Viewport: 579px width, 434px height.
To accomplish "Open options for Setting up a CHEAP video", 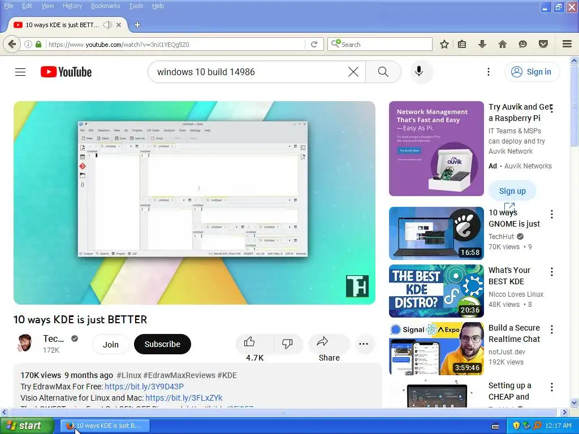I will [x=551, y=387].
